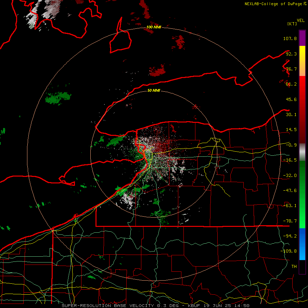Viewport: 308px width, 308px height.
Task: Click the -63.1 legend value
Action: (x=290, y=206)
